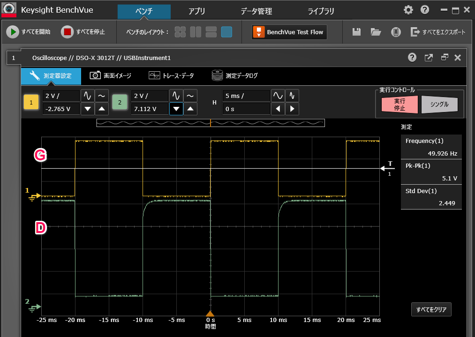Image resolution: width=475 pixels, height=337 pixels.
Task: Switch to the 画面イメージ tab
Action: click(x=111, y=75)
